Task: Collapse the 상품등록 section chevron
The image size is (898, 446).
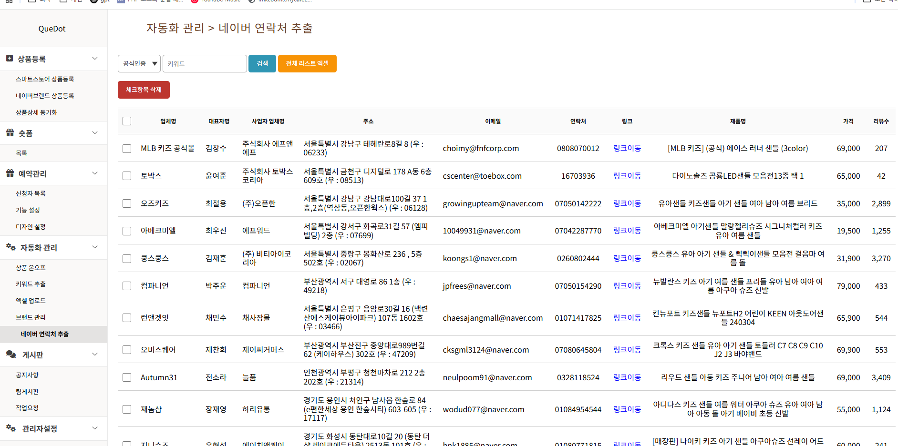Action: click(95, 59)
